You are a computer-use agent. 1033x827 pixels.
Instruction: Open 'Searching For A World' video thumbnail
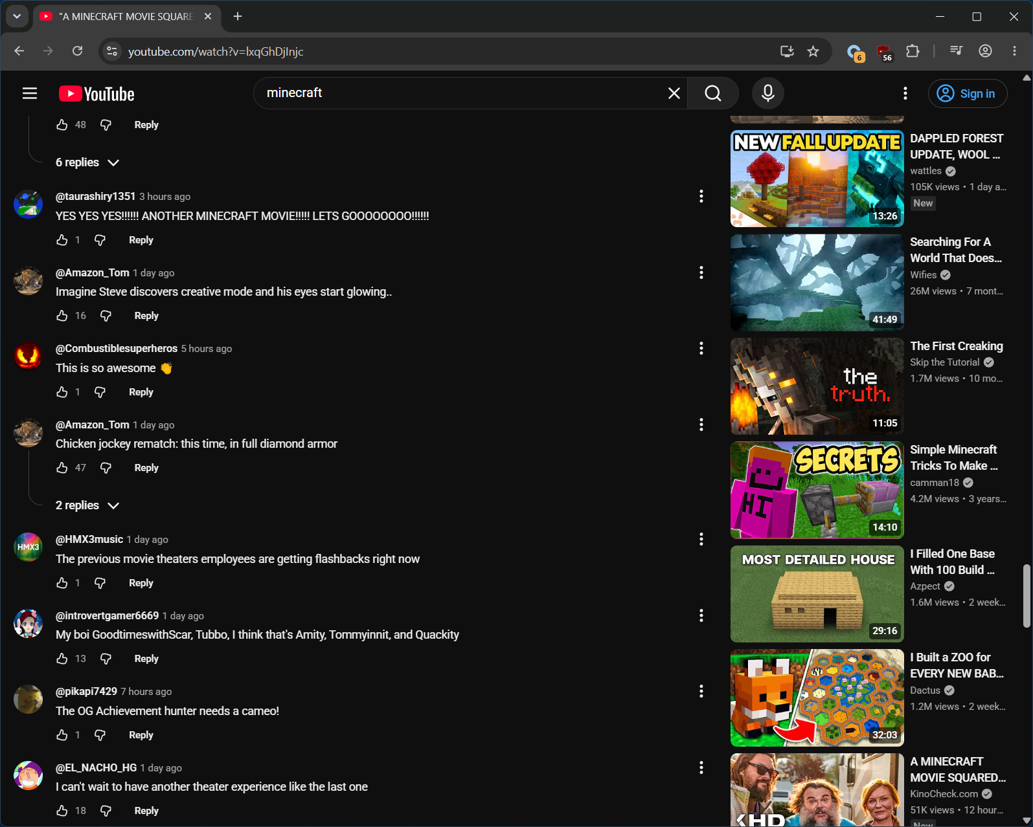click(x=817, y=283)
